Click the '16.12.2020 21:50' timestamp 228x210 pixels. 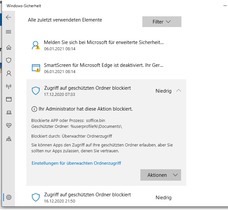(60, 201)
